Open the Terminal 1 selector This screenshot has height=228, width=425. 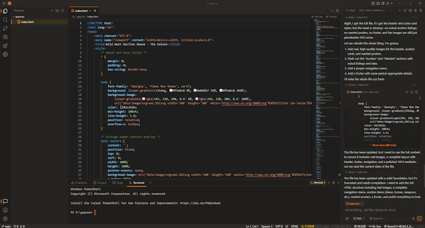317,183
